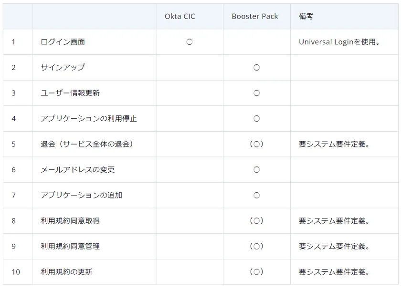401x289 pixels.
Task: Select the 利用規約同意取得 cell
Action: click(x=70, y=221)
